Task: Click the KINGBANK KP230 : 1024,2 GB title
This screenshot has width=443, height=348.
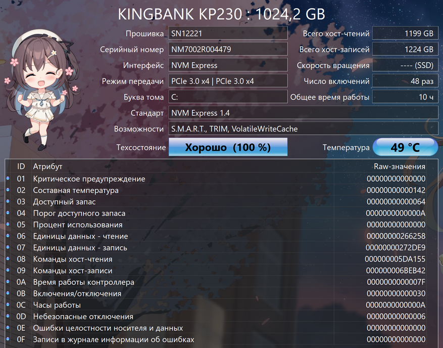Action: [x=221, y=14]
